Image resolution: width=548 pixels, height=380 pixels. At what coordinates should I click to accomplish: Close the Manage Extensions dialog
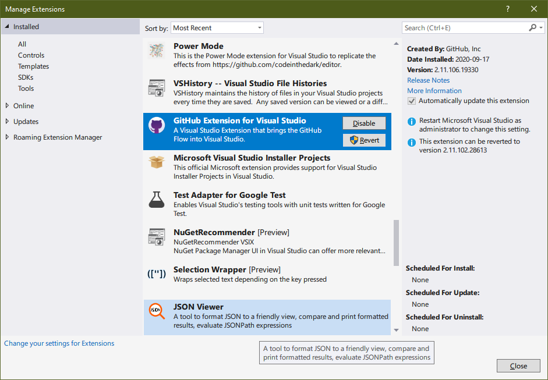click(518, 365)
